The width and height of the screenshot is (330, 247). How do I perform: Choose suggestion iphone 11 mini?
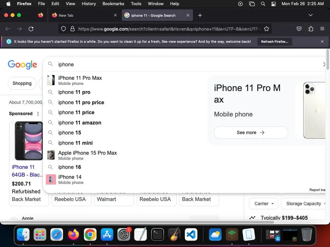[124, 143]
